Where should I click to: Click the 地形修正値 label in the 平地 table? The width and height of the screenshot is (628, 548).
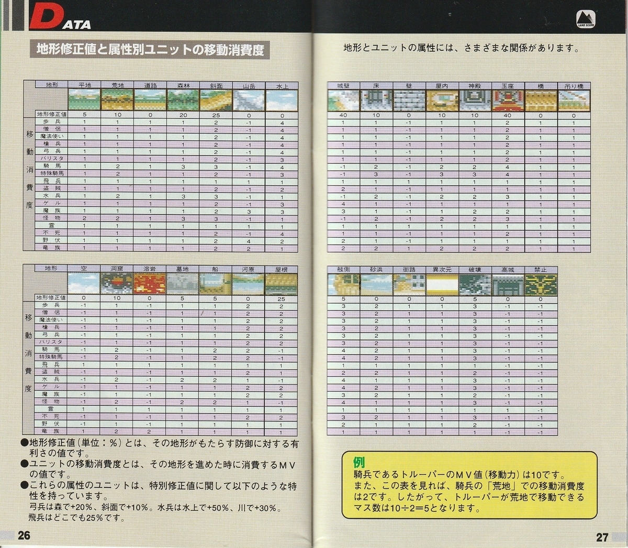coord(51,114)
